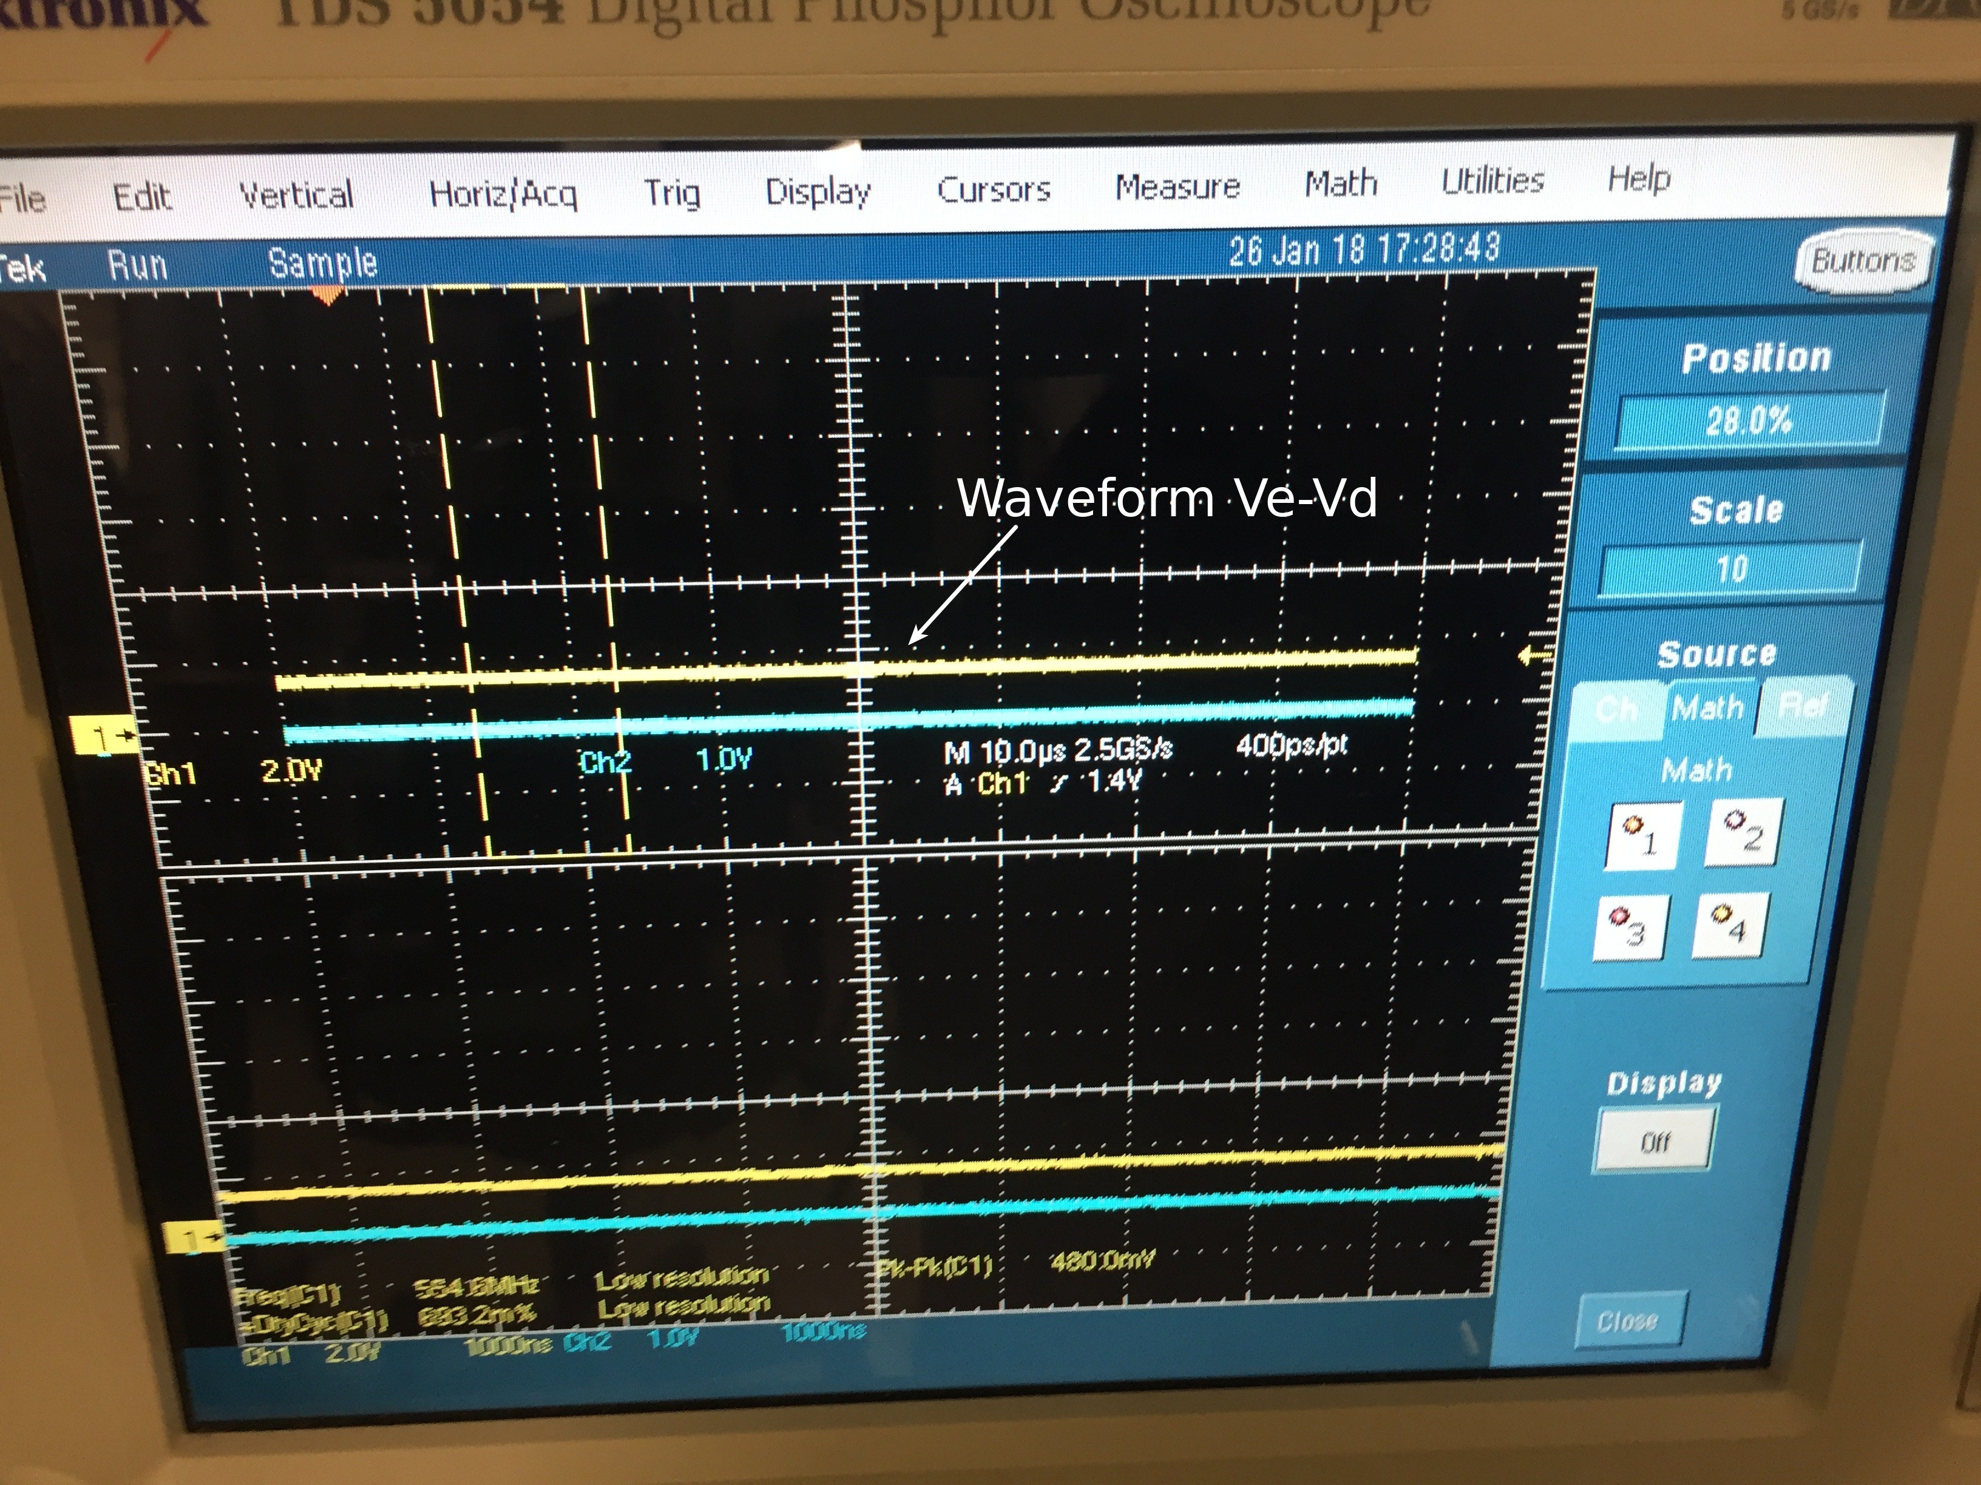Click the A Ch1 1.4V trigger readout
The width and height of the screenshot is (1981, 1485).
tap(1043, 783)
